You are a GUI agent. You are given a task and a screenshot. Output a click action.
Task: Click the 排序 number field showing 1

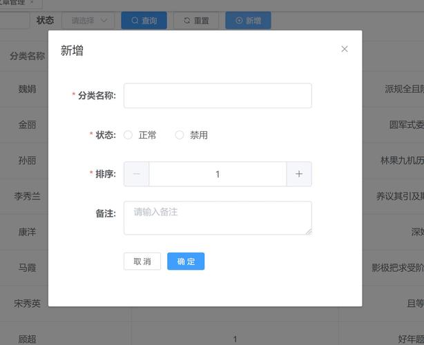pos(218,174)
